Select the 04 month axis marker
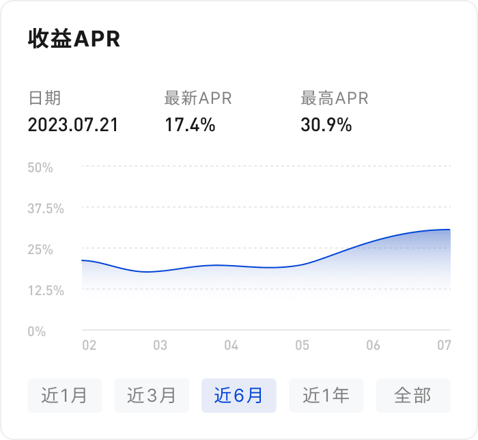Image resolution: width=478 pixels, height=440 pixels. tap(231, 346)
